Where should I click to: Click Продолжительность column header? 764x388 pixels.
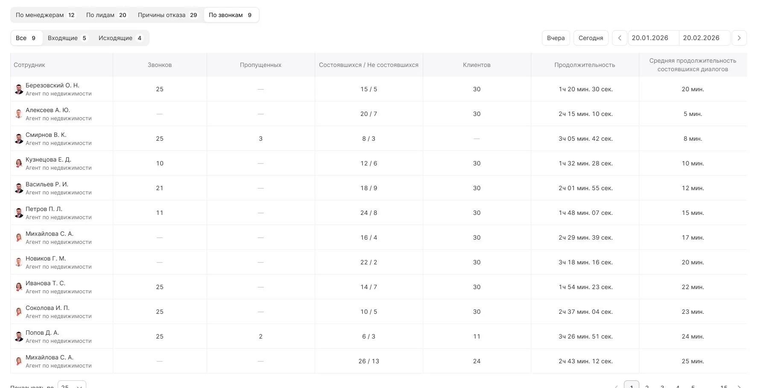tap(585, 65)
